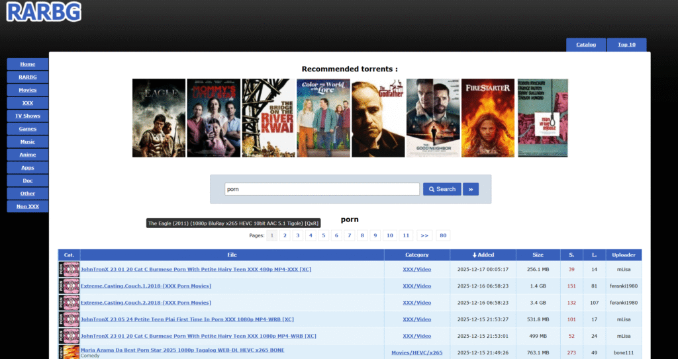Expand advanced search with the » button
The width and height of the screenshot is (678, 359).
point(470,189)
